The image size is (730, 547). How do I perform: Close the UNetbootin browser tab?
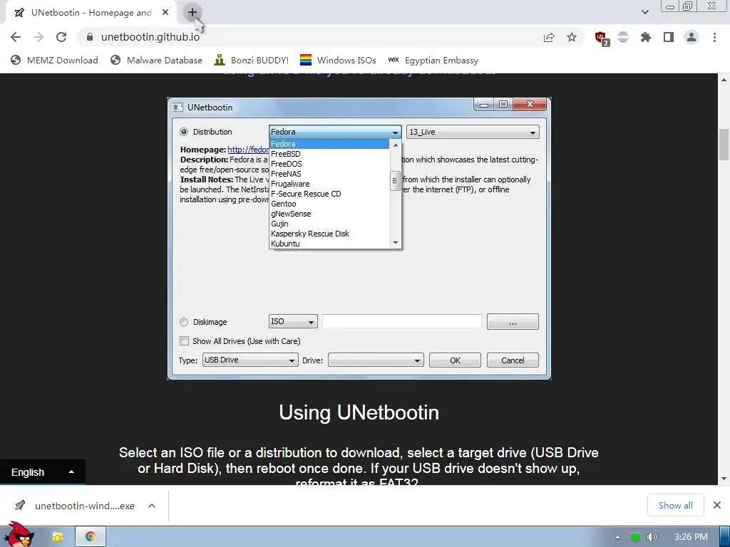click(x=165, y=13)
